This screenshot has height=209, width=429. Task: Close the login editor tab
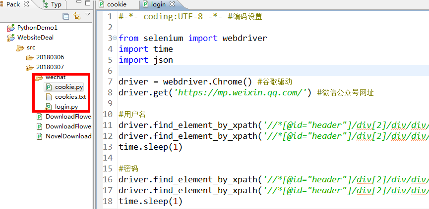tap(172, 4)
